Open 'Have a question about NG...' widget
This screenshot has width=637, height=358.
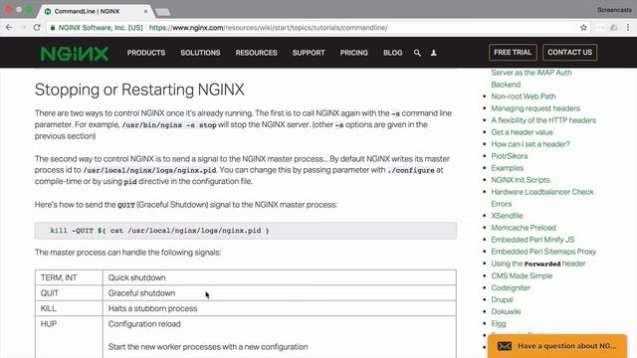[557, 346]
